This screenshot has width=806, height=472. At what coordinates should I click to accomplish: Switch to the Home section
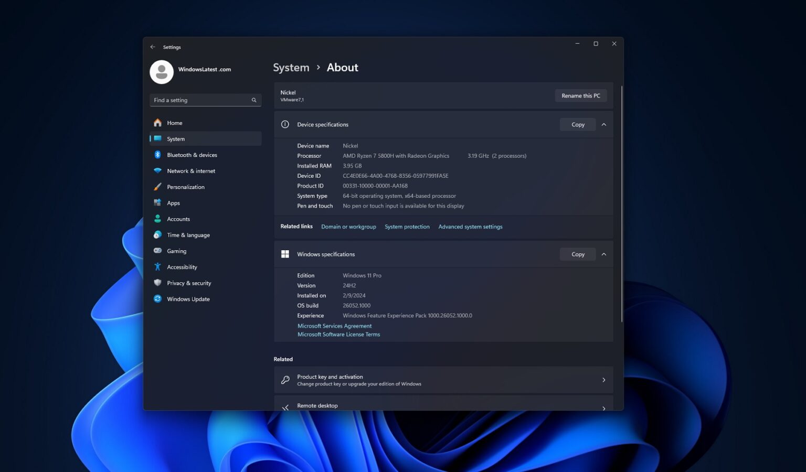click(175, 123)
